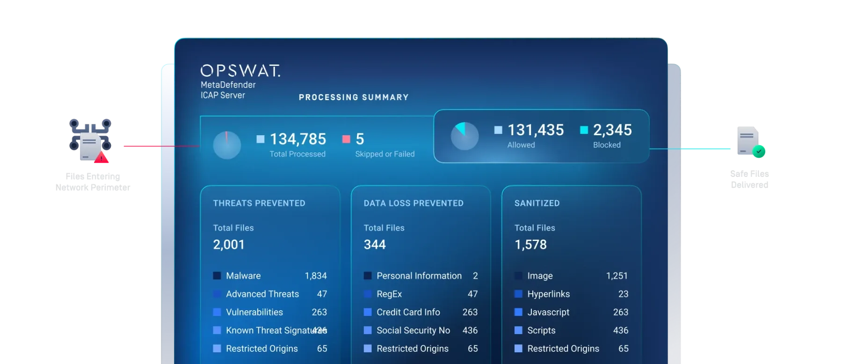Click Threats Prevented Restricted Origins swatch
Viewport: 842px width, 364px height.
click(x=217, y=349)
